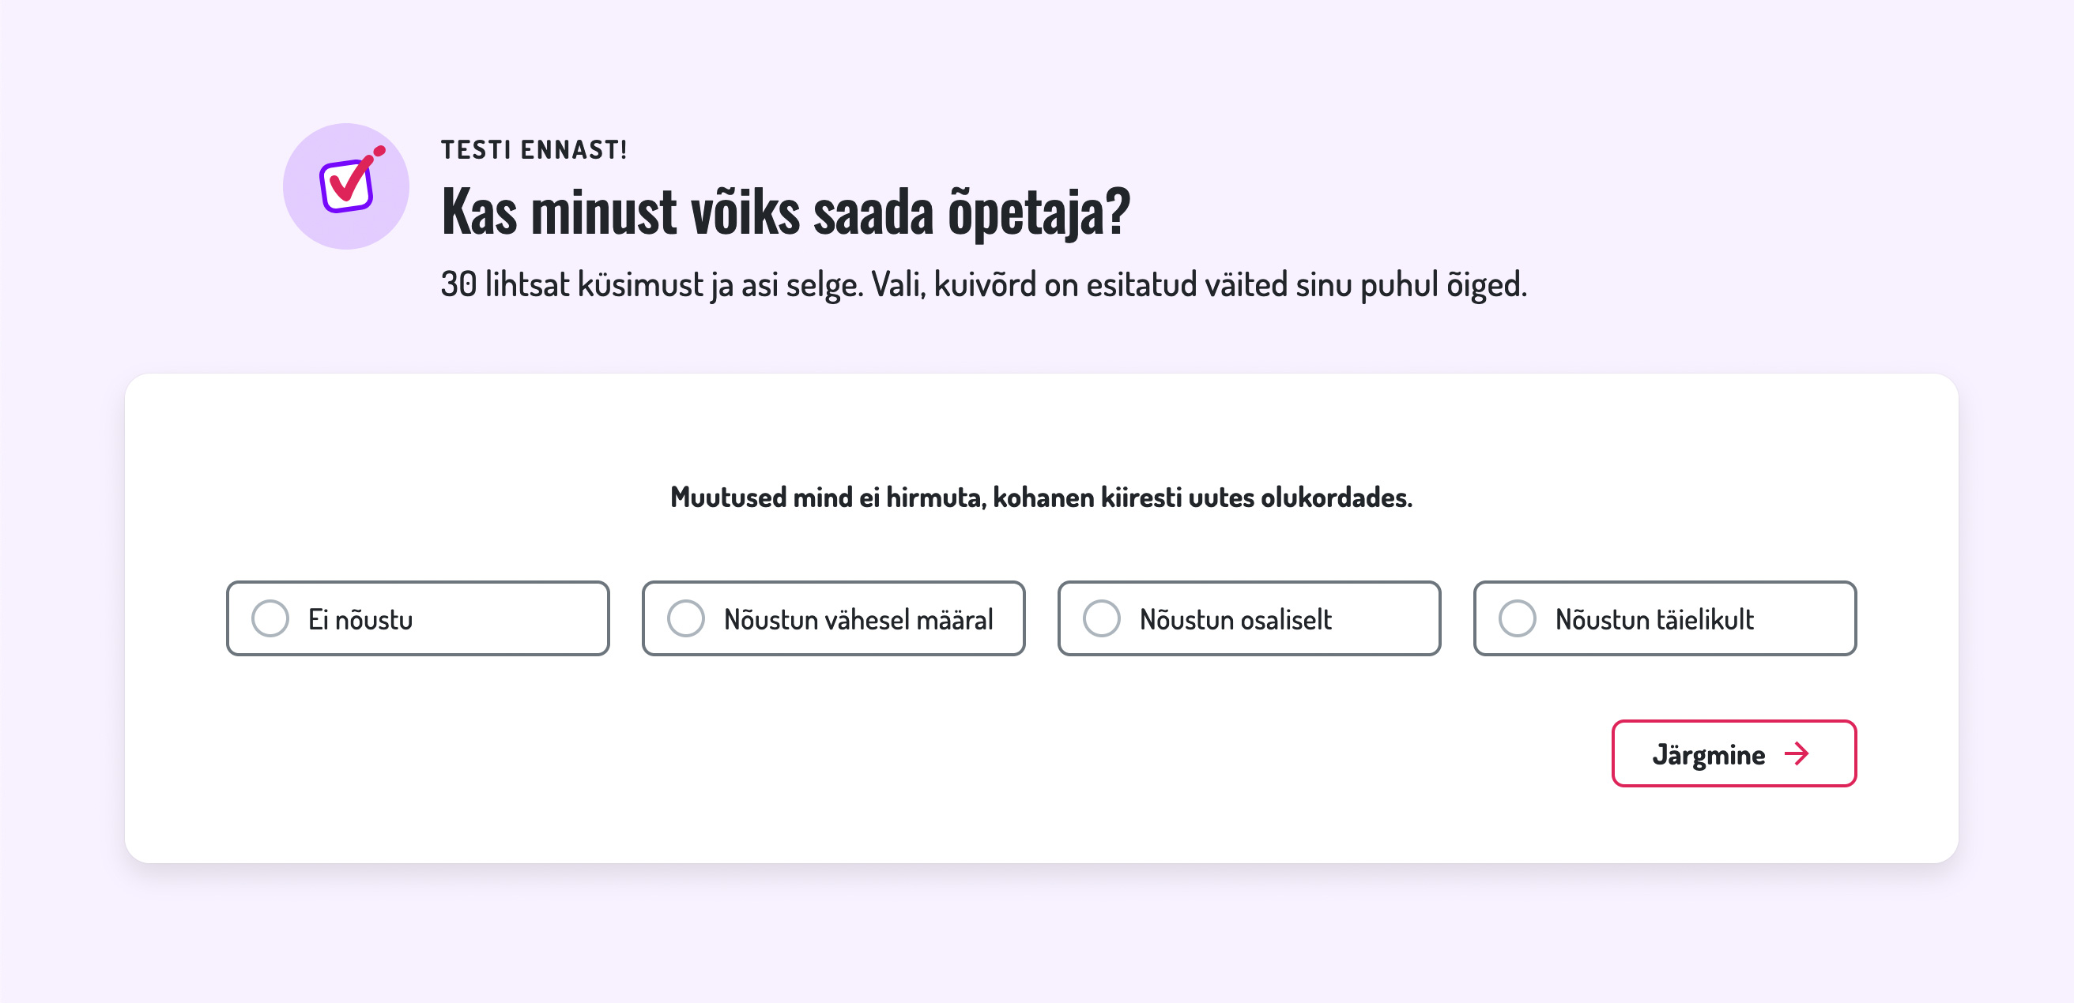Click the pink dot on the checkmark logo
The height and width of the screenshot is (1003, 2074).
[379, 150]
